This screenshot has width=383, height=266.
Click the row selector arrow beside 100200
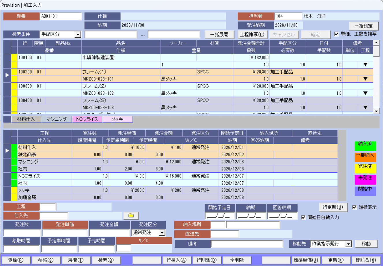pyautogui.click(x=7, y=75)
